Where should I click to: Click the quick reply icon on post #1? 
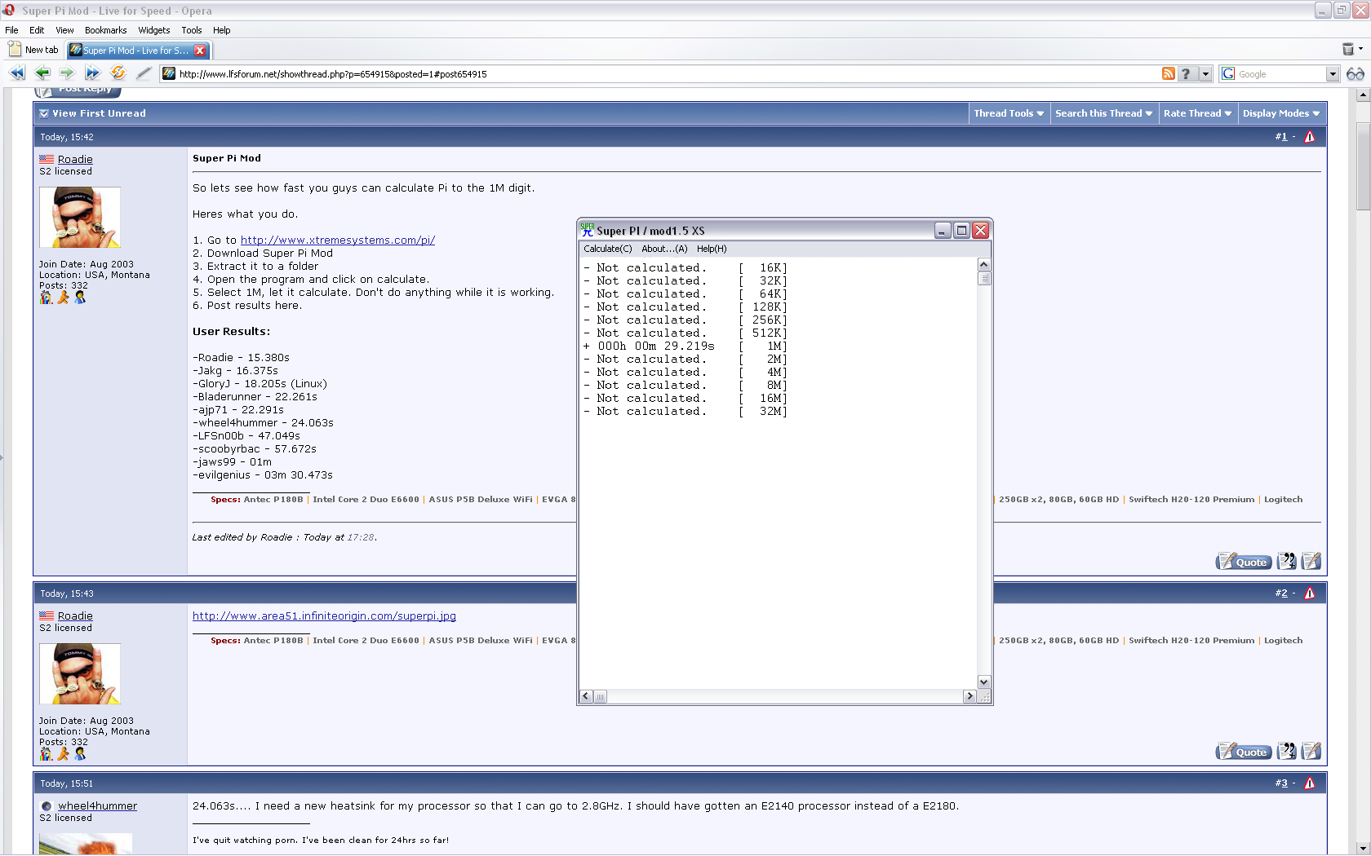click(1311, 561)
